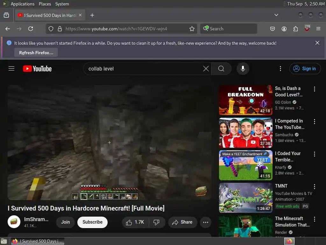
Task: Save page to Pocket
Action: coord(273,29)
